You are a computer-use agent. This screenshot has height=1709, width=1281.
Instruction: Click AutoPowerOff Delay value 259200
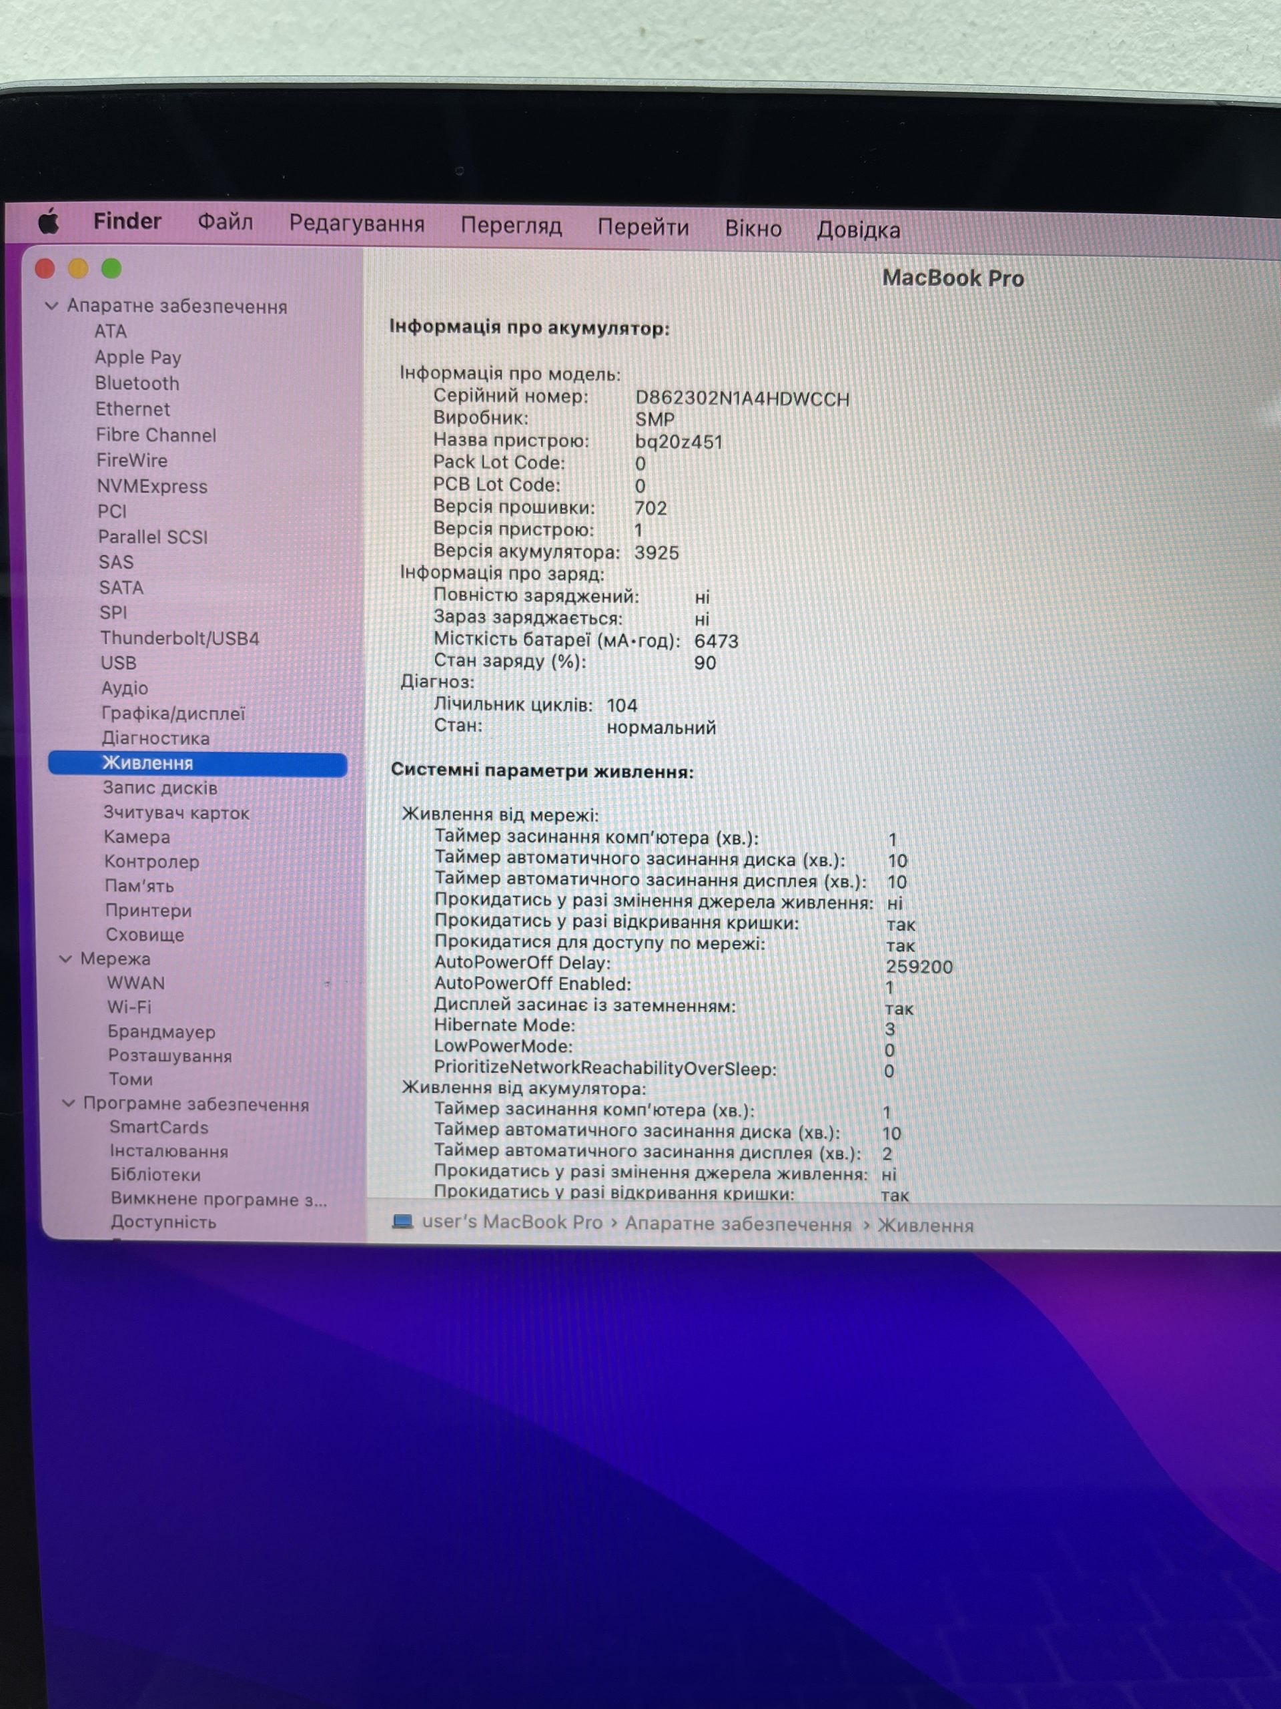(919, 967)
